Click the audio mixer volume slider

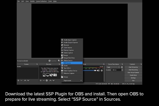click(x=90, y=70)
